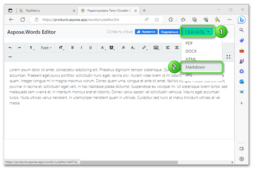Screen dimensions: 253x169
Task: Open Bing chat in the sidebar
Action: tap(242, 20)
